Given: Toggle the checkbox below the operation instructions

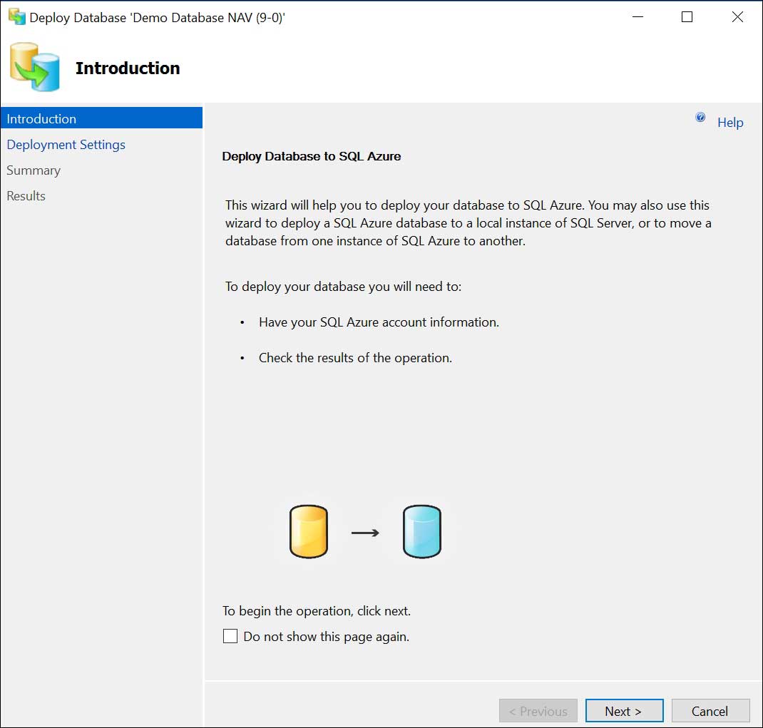Looking at the screenshot, I should (x=230, y=635).
